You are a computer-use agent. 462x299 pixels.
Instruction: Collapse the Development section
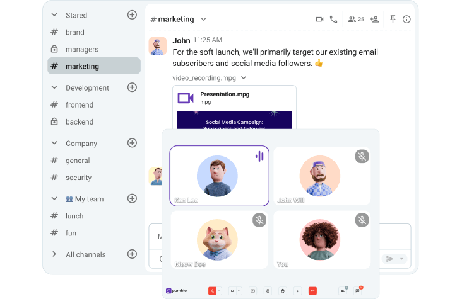coord(54,87)
